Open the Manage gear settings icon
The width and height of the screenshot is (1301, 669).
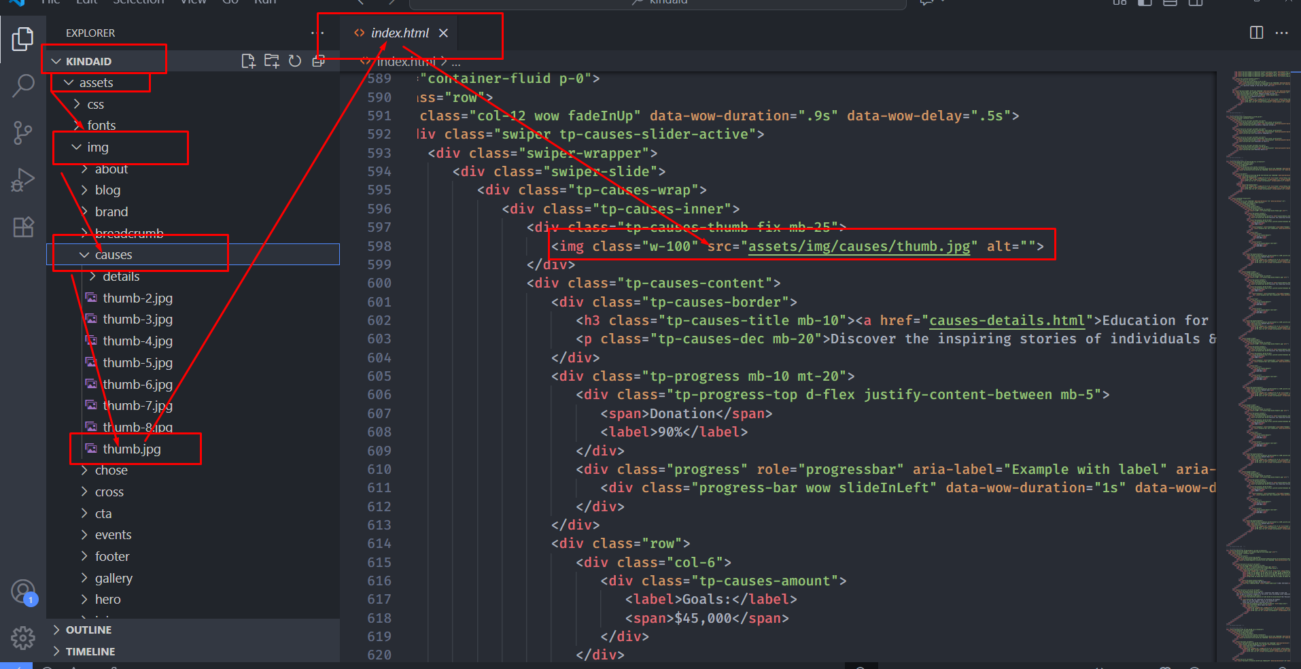(x=22, y=638)
